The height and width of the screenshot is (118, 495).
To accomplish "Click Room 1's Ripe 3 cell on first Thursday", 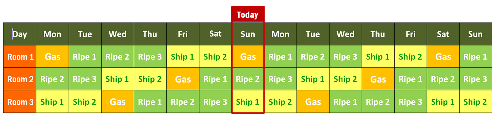I will pos(150,57).
